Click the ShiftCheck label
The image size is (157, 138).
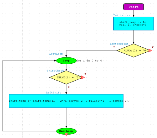(x=55, y=71)
